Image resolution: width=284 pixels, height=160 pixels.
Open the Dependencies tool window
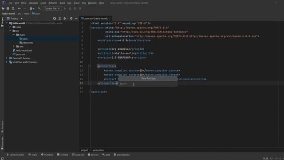click(122, 155)
